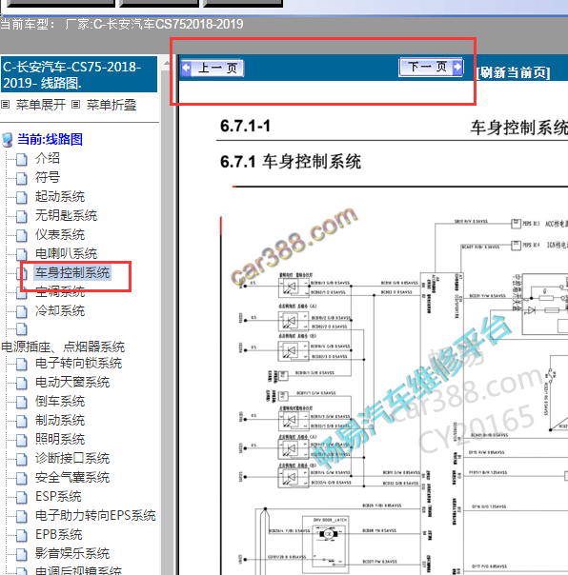568x575 pixels.
Task: Click the page icon beside 冷却系统
Action: [22, 312]
